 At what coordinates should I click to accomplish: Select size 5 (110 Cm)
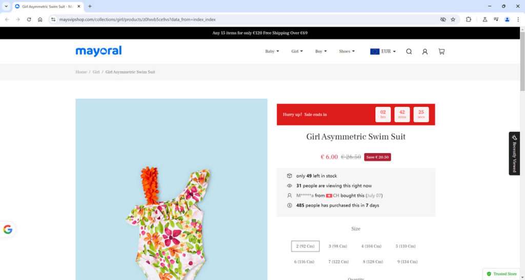click(x=406, y=246)
